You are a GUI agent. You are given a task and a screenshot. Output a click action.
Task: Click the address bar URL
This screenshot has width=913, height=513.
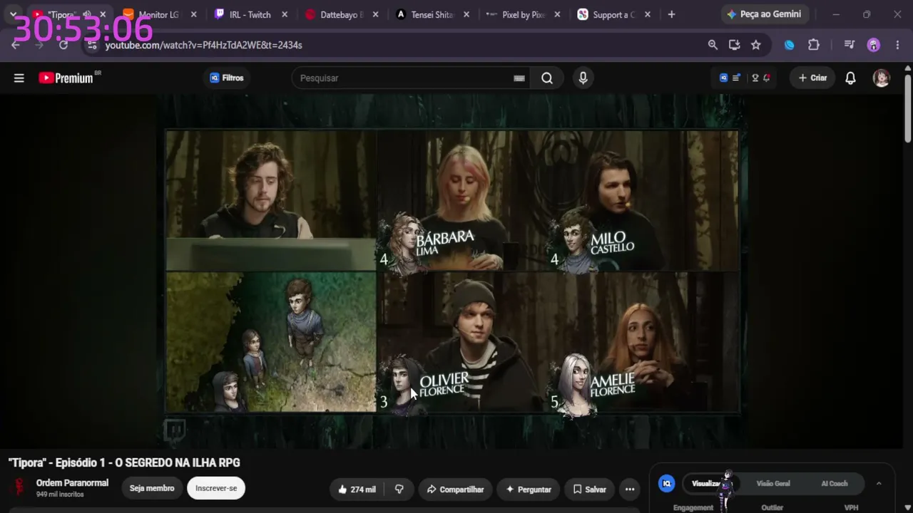coord(204,45)
